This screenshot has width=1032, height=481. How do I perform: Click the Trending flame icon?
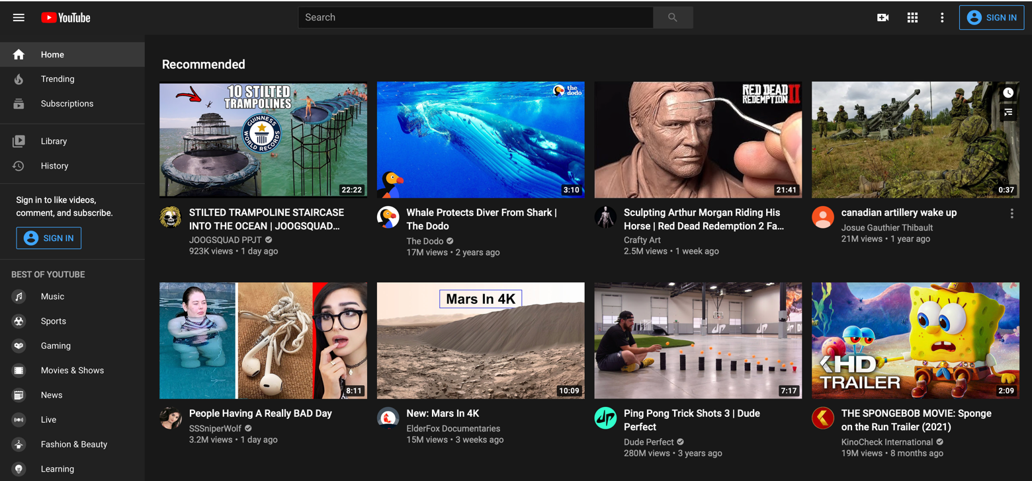tap(19, 79)
